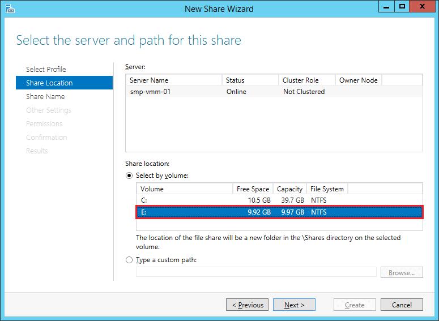
Task: Choose the 'Select by volume' radio button
Action: click(x=129, y=176)
